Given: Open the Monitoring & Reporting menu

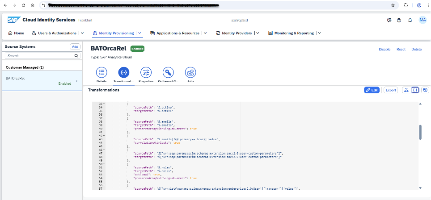Looking at the screenshot, I should 291,33.
